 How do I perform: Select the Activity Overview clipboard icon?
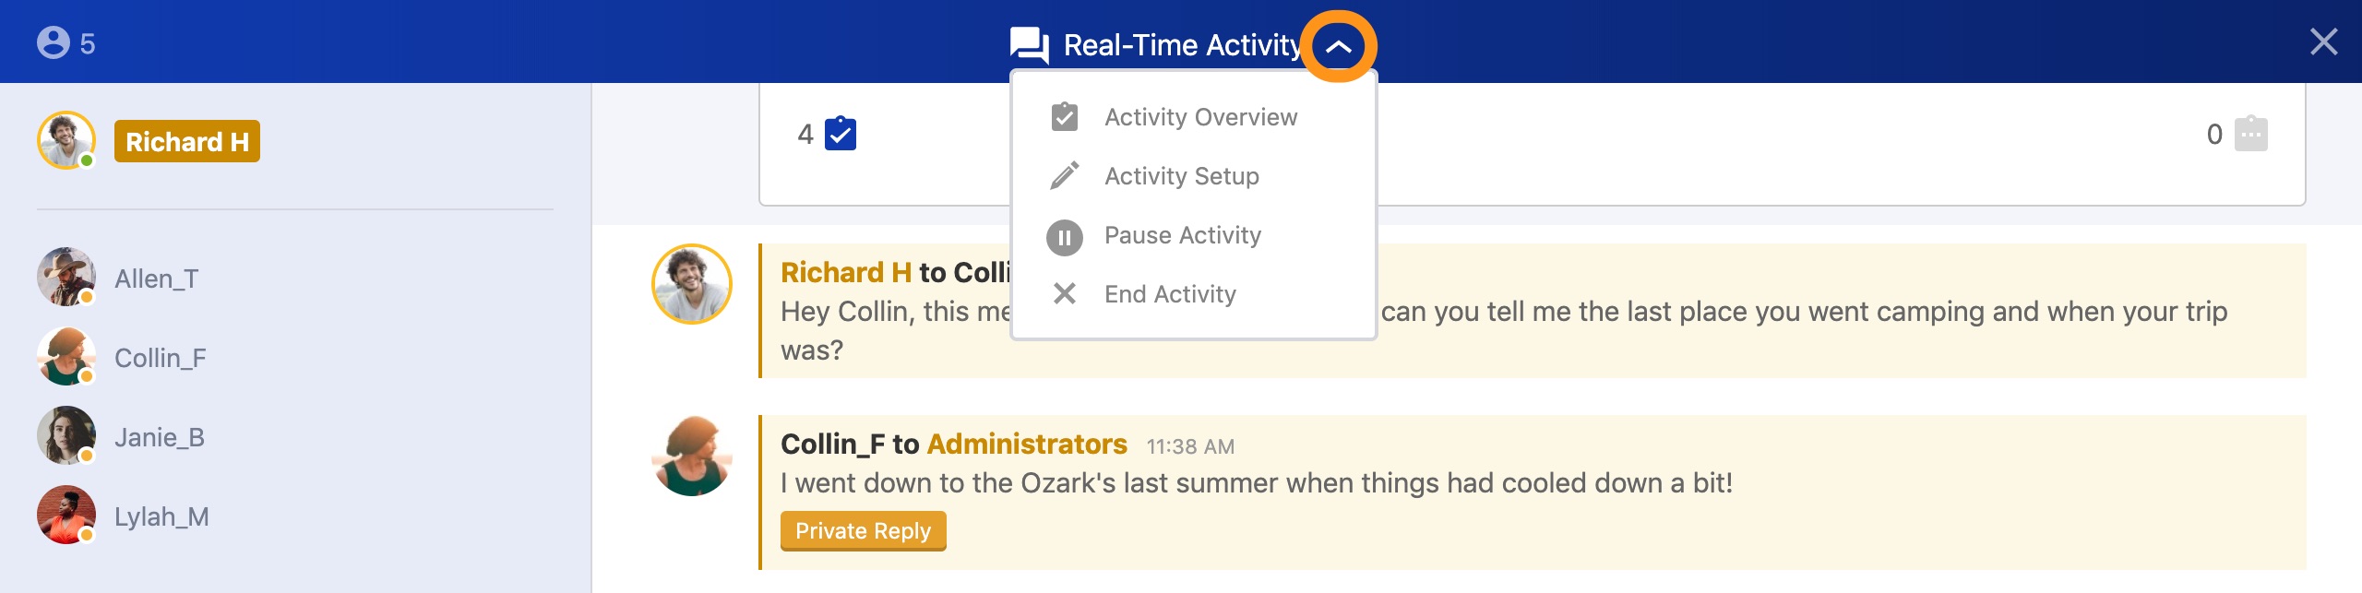coord(1065,116)
